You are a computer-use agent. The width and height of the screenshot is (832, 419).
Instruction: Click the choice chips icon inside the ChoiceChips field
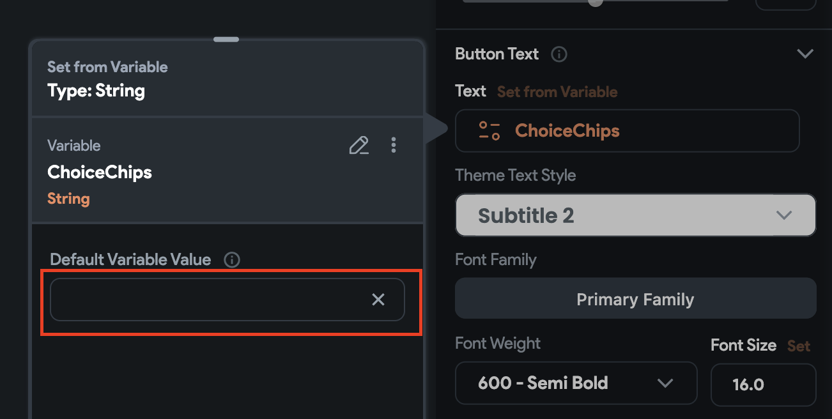coord(488,130)
